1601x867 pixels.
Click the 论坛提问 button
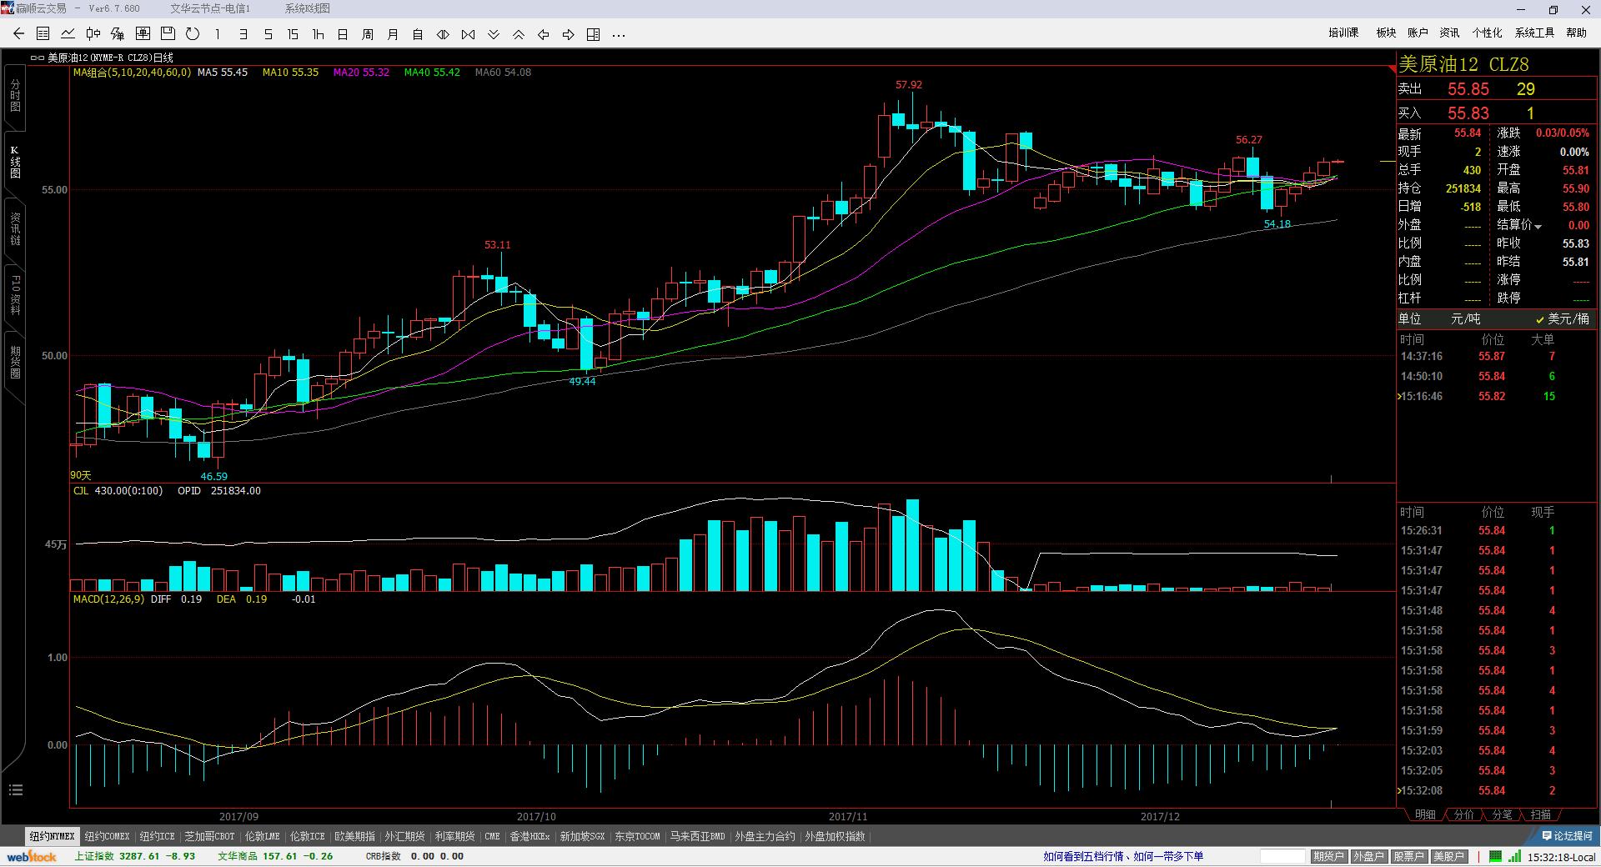[x=1567, y=835]
